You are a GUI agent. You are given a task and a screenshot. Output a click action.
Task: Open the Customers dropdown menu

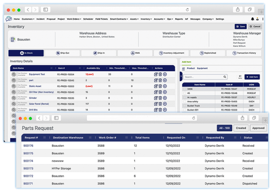(x=28, y=19)
